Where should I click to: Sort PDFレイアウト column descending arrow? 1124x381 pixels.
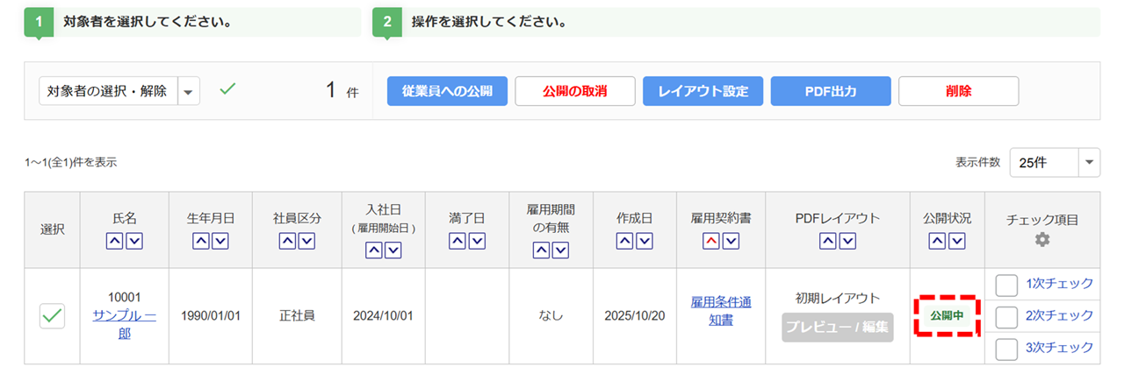[847, 241]
